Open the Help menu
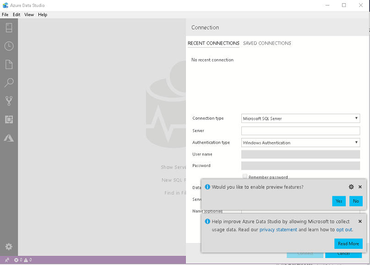The width and height of the screenshot is (370, 265). [x=43, y=15]
